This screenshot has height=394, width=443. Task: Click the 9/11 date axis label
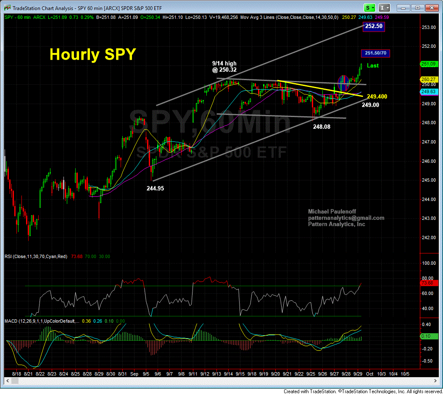[x=193, y=374]
